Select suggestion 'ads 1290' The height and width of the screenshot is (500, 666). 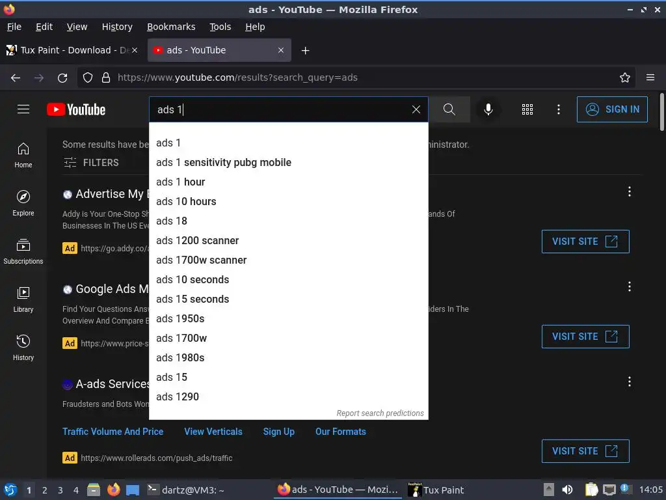tap(288, 397)
